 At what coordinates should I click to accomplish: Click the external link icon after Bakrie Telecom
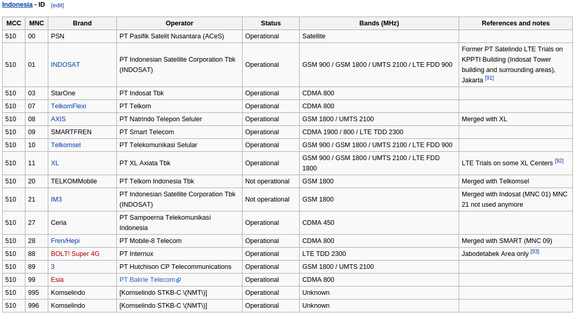coord(179,280)
